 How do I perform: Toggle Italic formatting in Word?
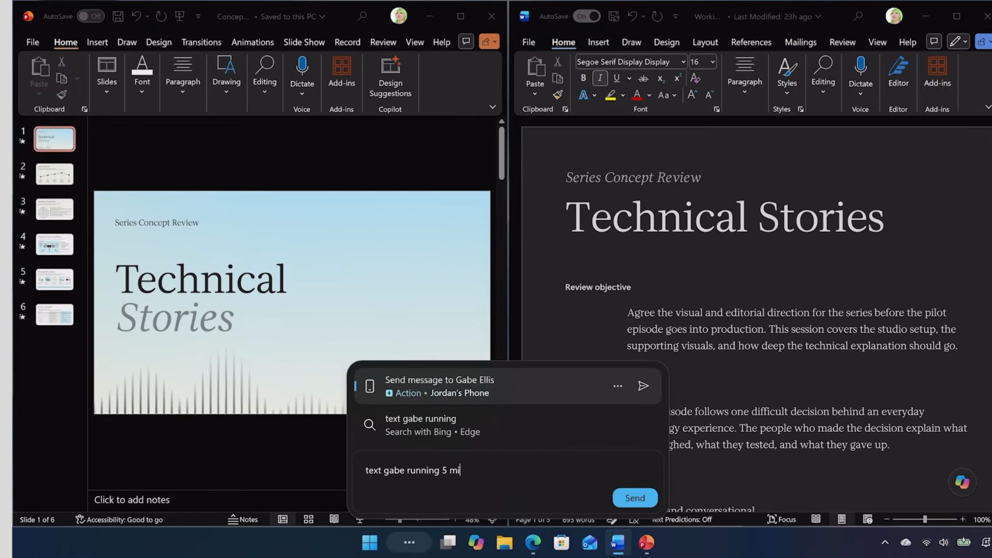point(600,78)
